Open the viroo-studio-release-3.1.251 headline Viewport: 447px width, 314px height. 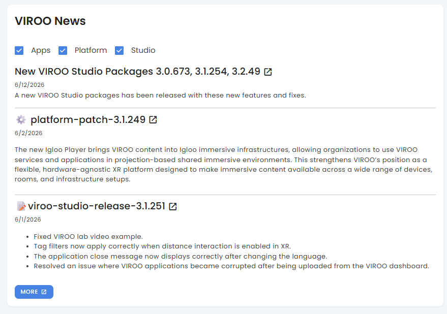click(97, 206)
